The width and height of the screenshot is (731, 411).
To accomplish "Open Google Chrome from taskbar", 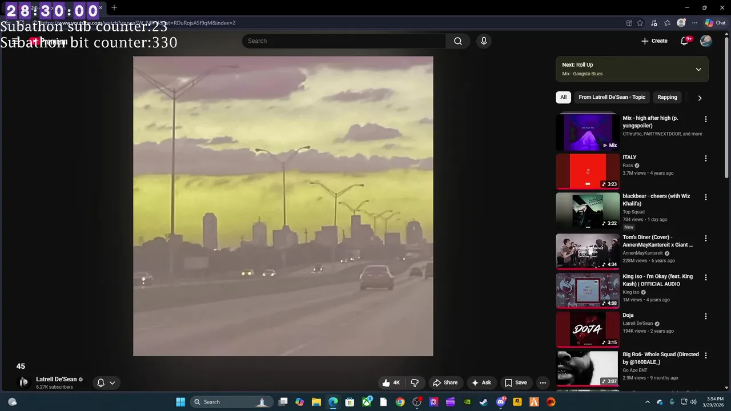I will (400, 402).
